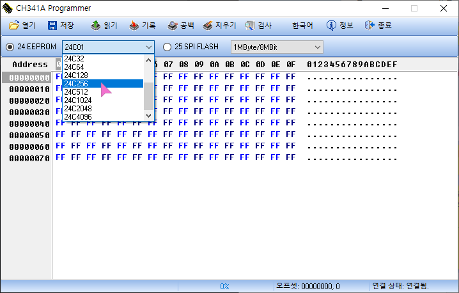
Task: Select the 25 SPI FLASH radio button
Action: tap(167, 47)
